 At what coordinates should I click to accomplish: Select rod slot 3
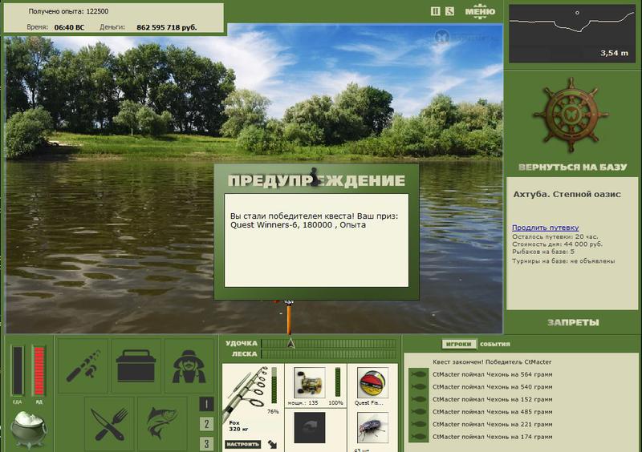coord(206,443)
